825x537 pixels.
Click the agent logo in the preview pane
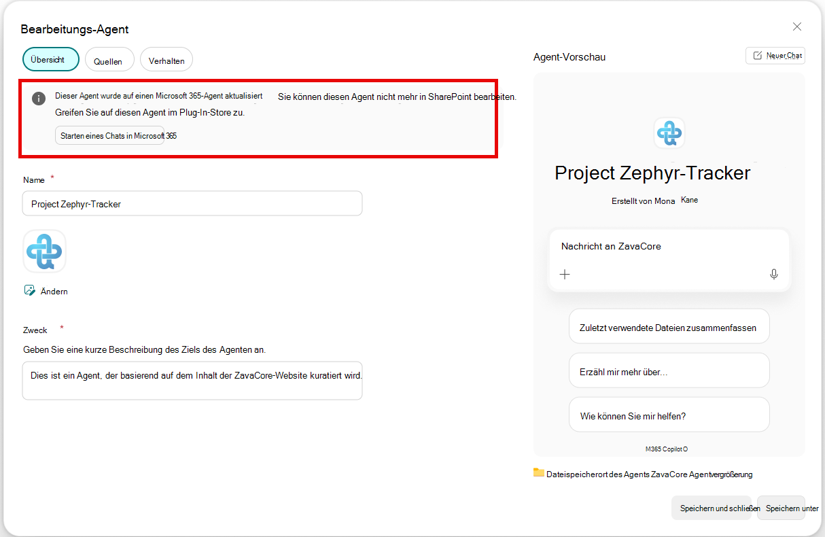[669, 133]
